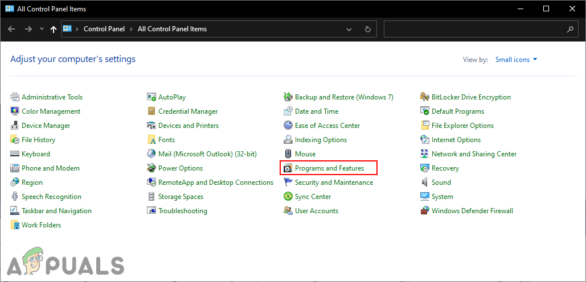
Task: Expand the recent locations arrow
Action: point(42,29)
